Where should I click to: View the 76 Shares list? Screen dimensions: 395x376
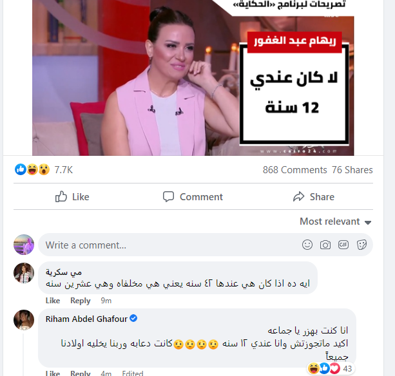(352, 170)
